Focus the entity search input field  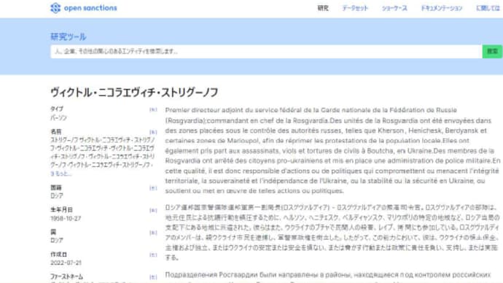tap(266, 51)
